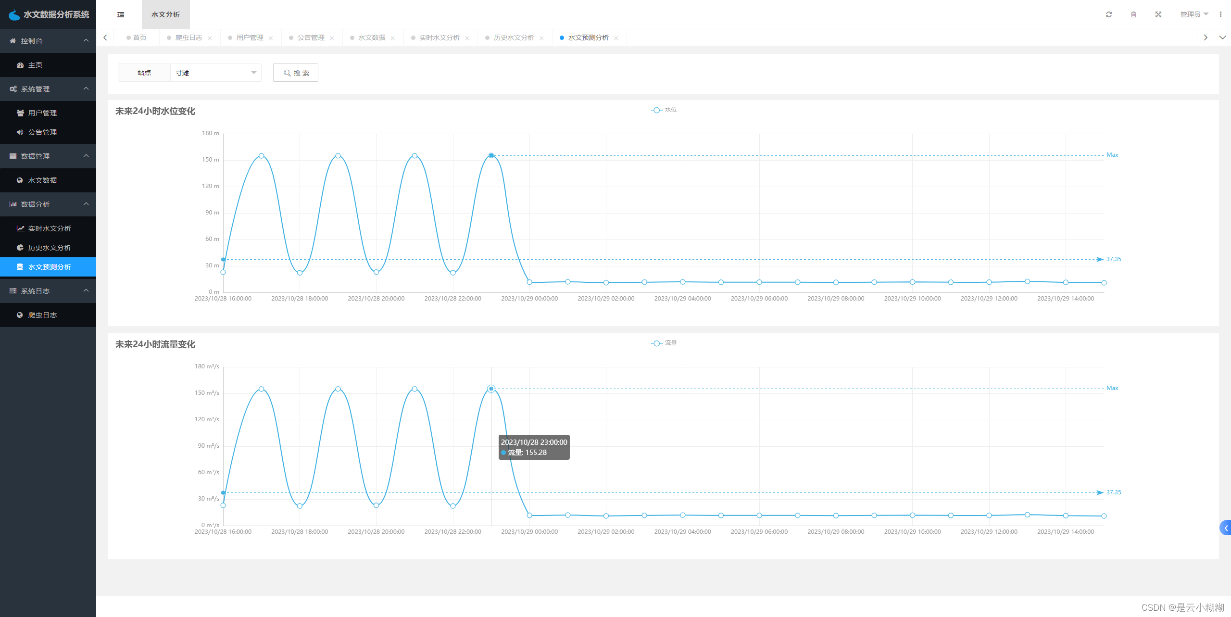Switch to the 历史水文分析 tab
This screenshot has width=1231, height=617.
click(514, 38)
